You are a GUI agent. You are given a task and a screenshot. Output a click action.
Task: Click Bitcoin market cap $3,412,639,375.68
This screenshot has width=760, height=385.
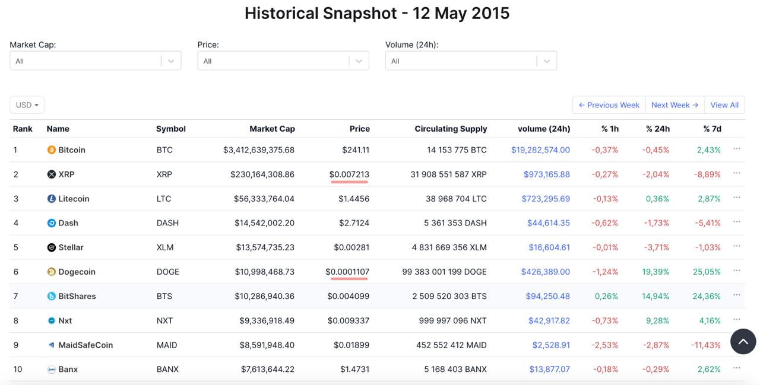point(259,150)
